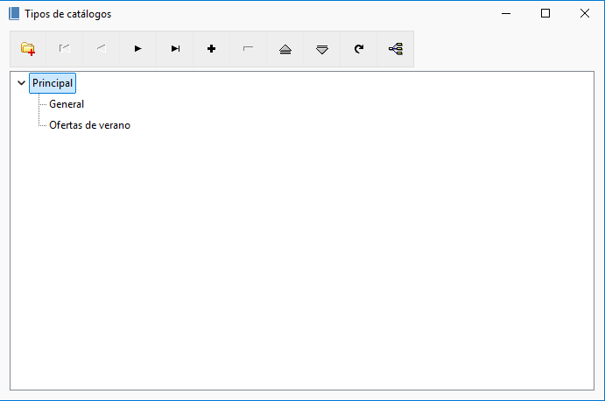Click the new folder icon with red plus
Viewport: 605px width, 401px height.
[28, 49]
